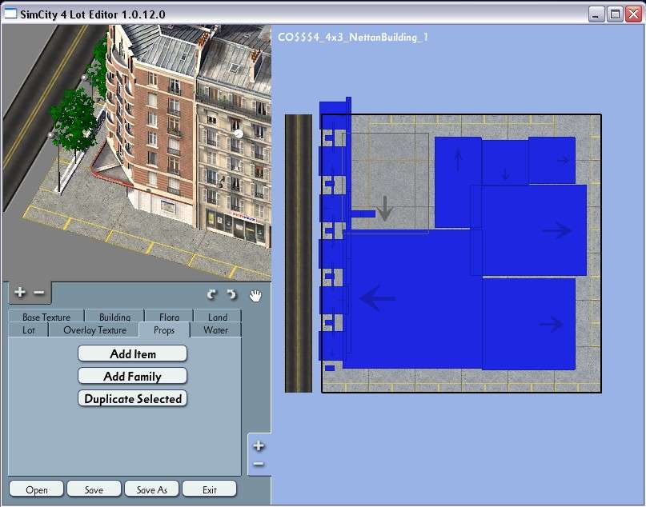Save the current lot

[94, 489]
